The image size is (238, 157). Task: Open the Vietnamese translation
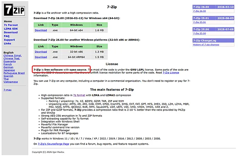tap(11, 82)
